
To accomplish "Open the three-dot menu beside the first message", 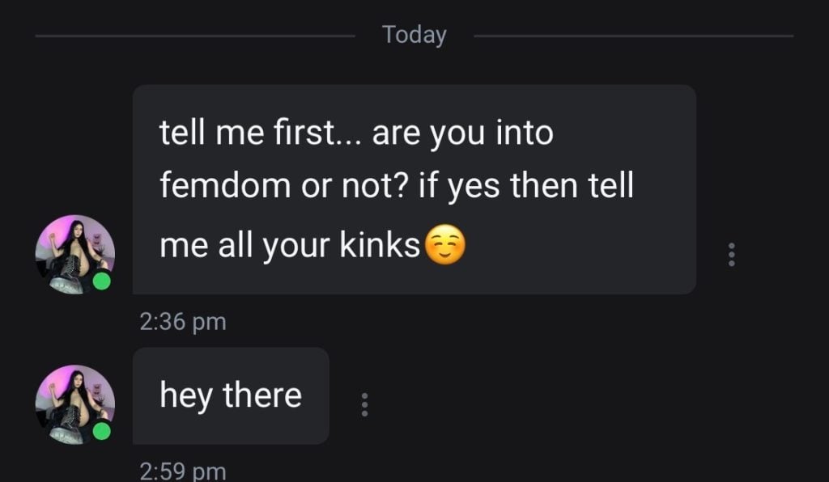I will pos(732,254).
